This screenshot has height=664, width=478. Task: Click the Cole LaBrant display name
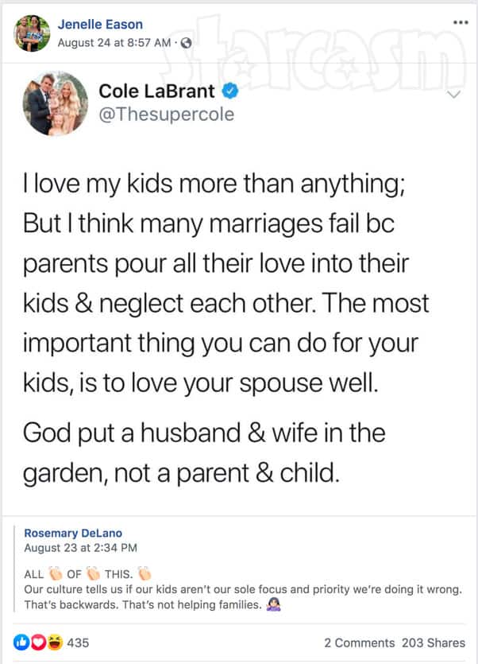coord(158,92)
